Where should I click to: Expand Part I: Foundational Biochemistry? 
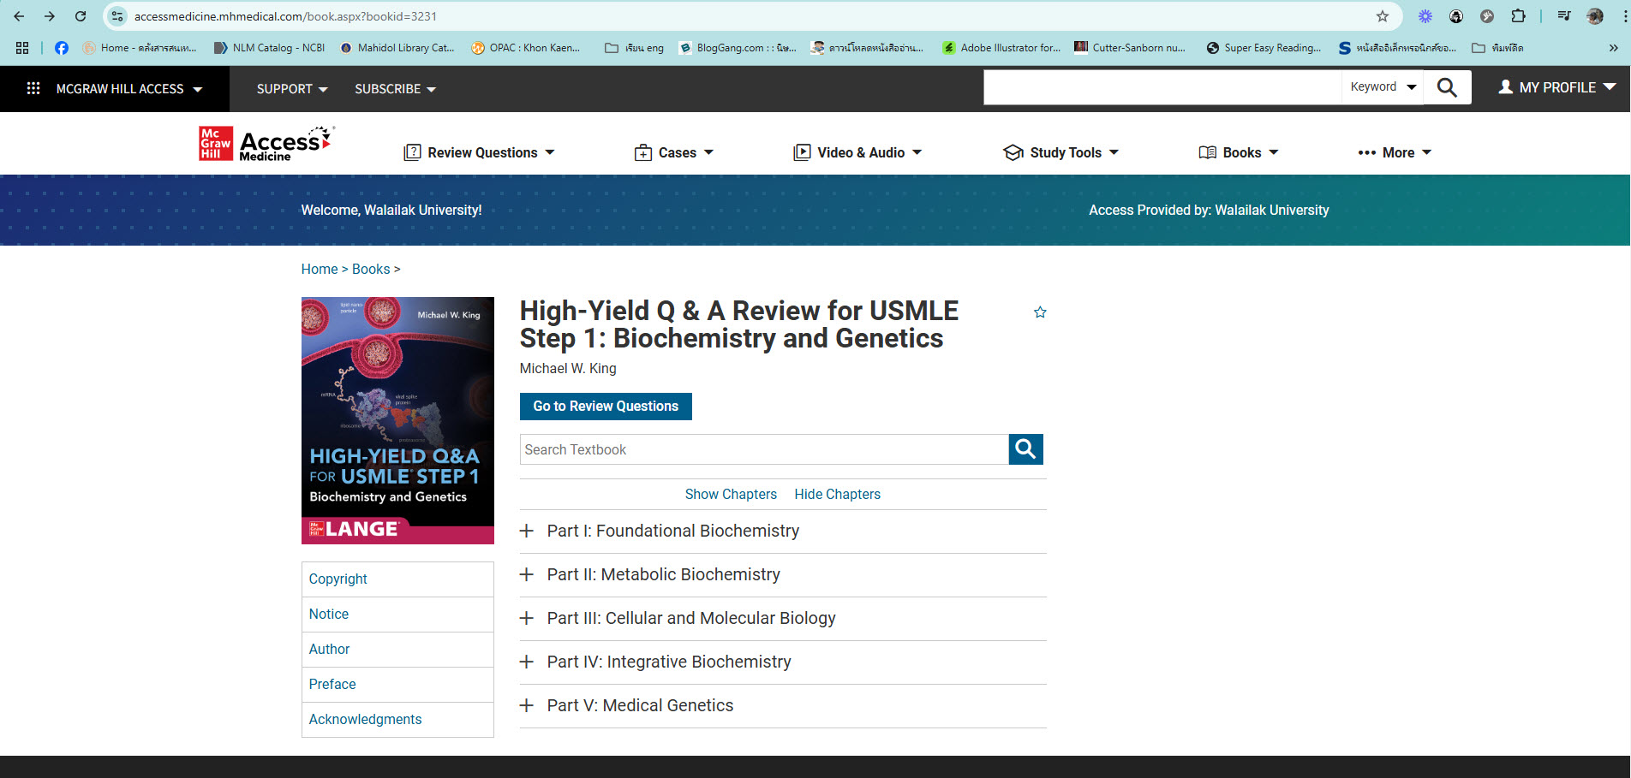[783, 532]
